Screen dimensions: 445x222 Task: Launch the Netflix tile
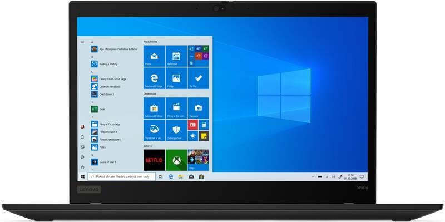[x=154, y=160]
